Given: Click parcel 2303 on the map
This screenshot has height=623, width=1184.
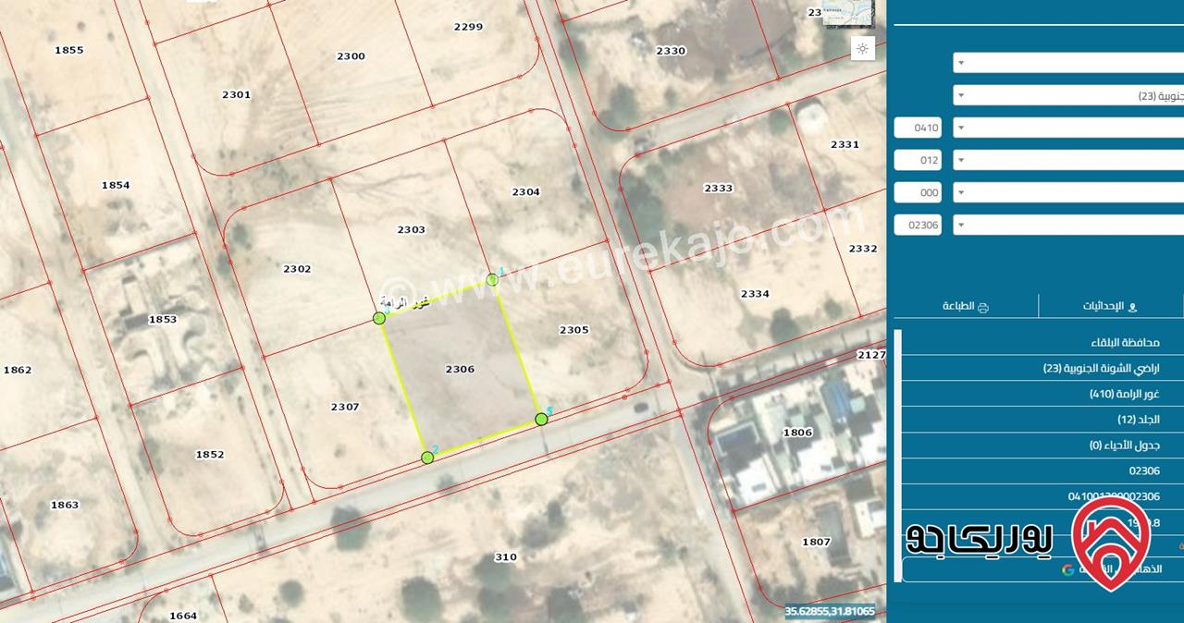Looking at the screenshot, I should point(412,229).
